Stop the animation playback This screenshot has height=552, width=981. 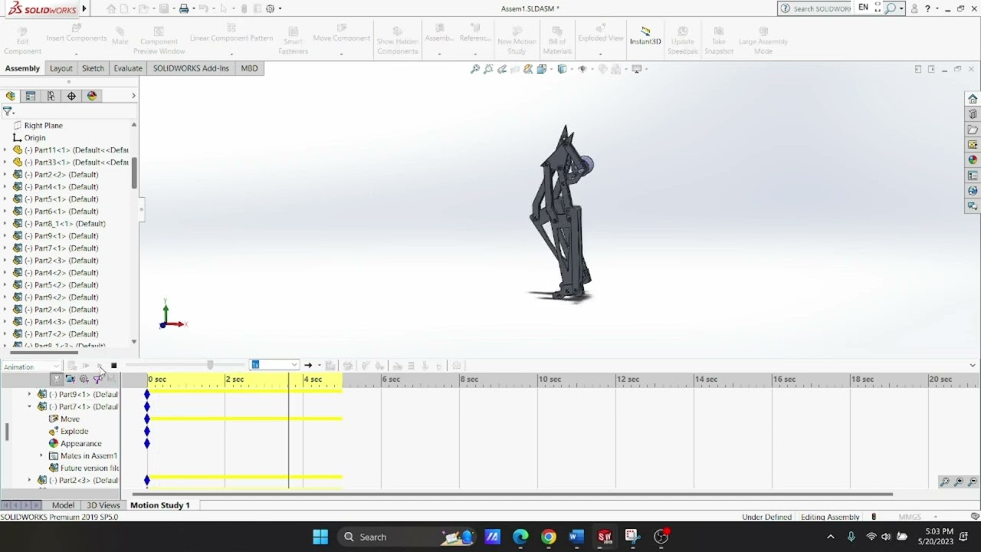click(113, 366)
